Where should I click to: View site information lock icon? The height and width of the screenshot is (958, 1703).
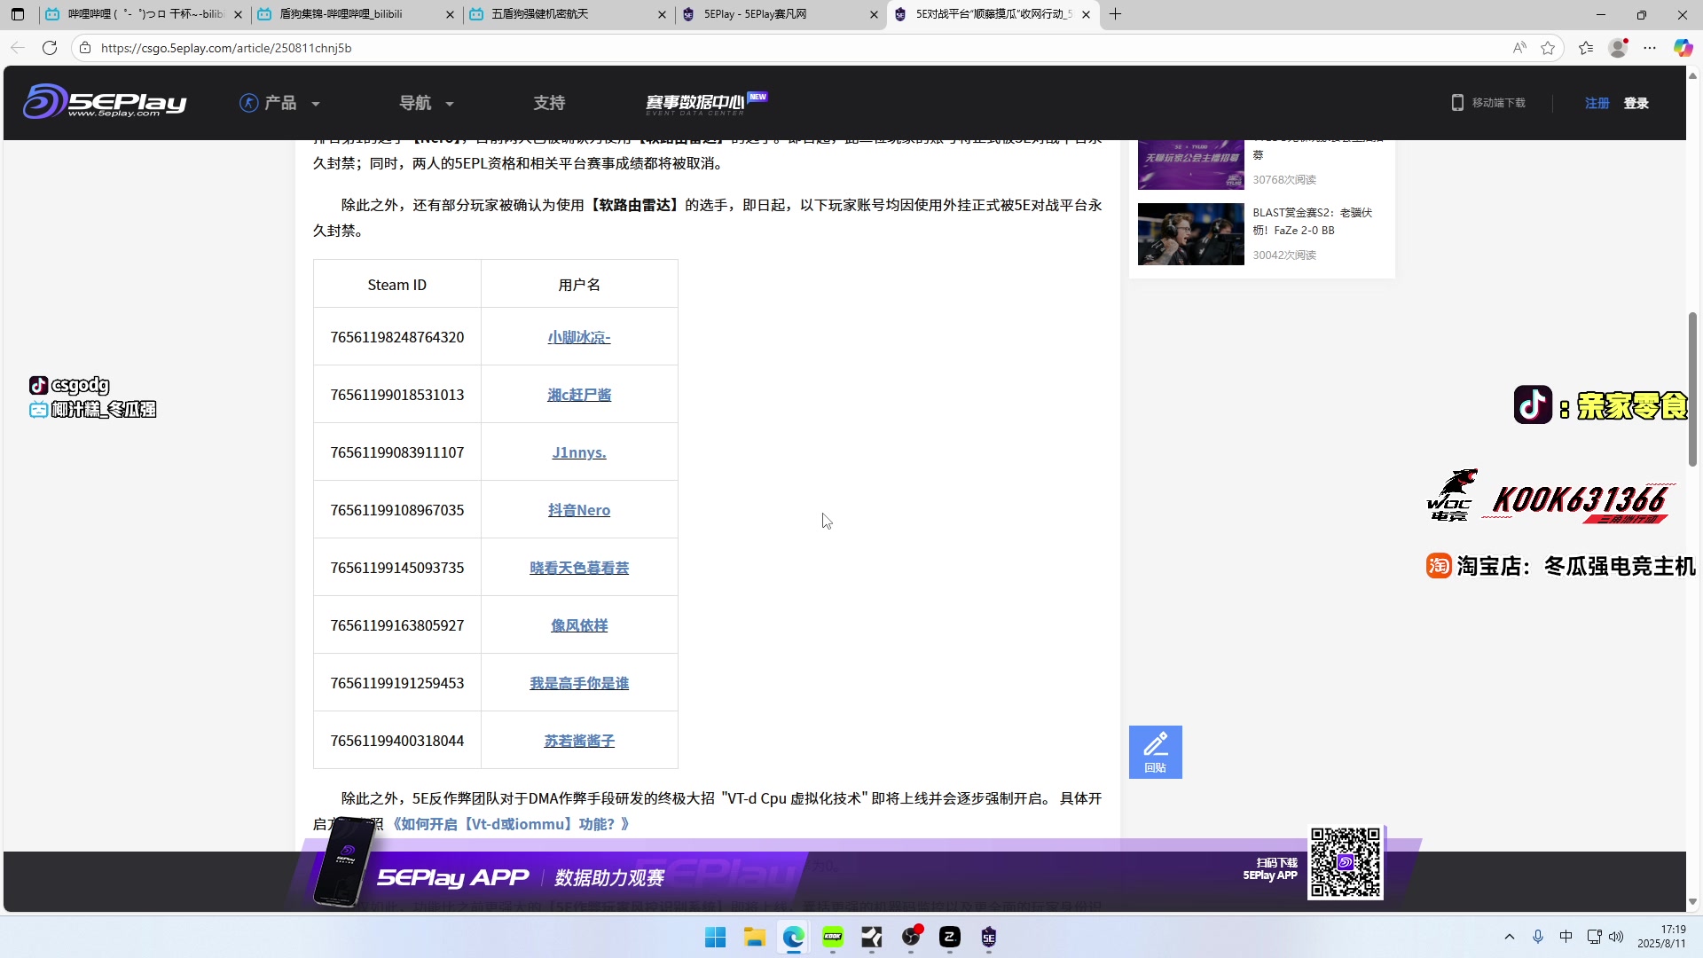click(85, 48)
